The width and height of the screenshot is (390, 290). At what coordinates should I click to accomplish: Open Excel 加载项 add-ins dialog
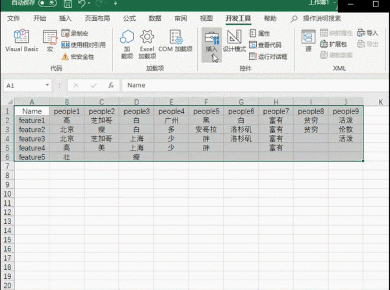coord(147,44)
